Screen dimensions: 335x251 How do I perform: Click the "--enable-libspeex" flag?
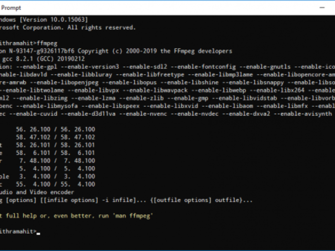(x=111, y=106)
